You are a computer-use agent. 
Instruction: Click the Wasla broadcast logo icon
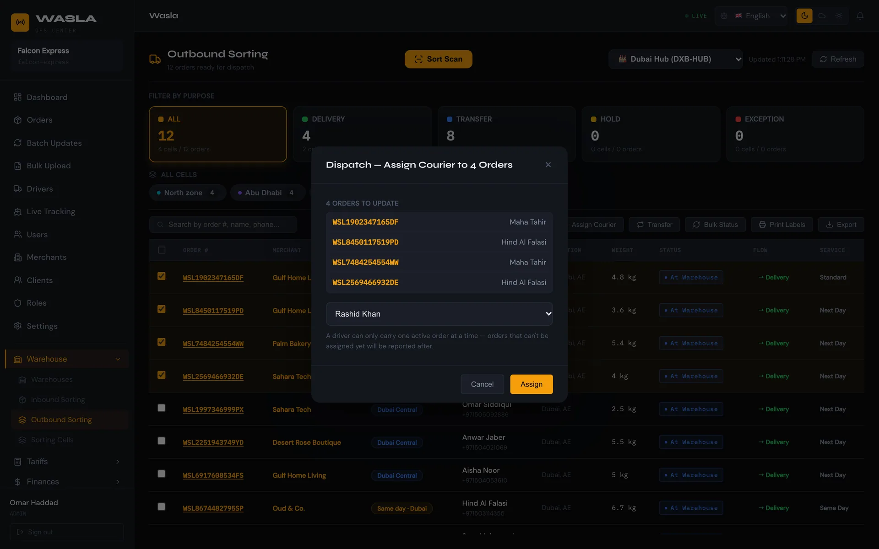tap(20, 22)
